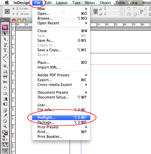Image resolution: width=151 pixels, height=154 pixels.
Task: Click the ruler origin crosshair corner
Action: (x=13, y=25)
